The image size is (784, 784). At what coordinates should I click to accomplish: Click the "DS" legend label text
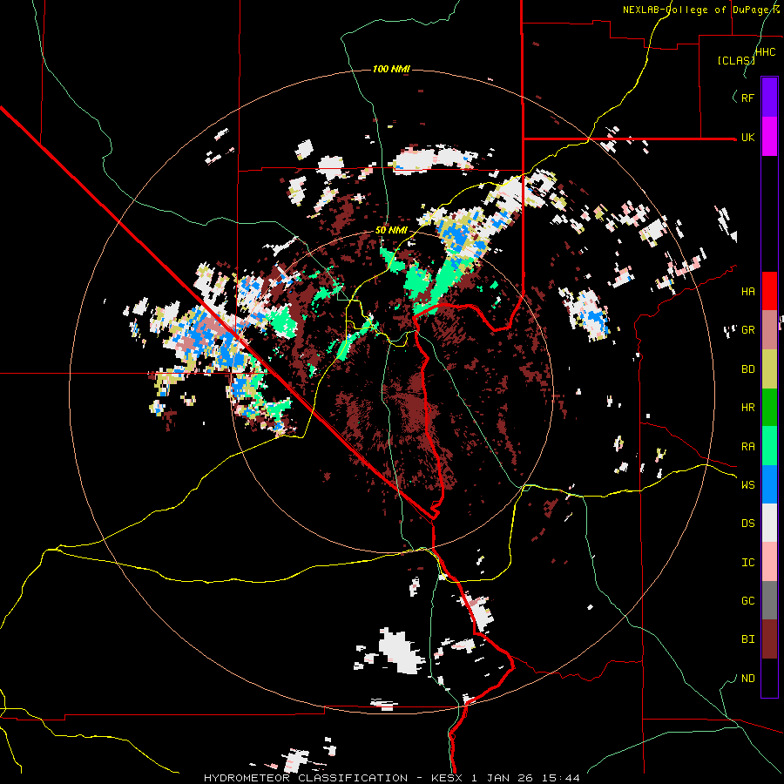coord(747,524)
